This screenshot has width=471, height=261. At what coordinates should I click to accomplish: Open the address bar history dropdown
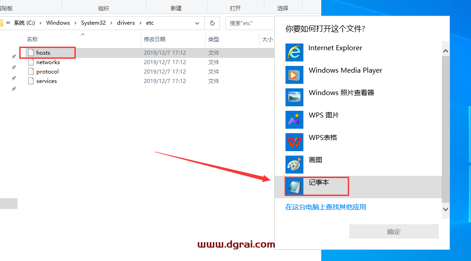click(x=197, y=23)
